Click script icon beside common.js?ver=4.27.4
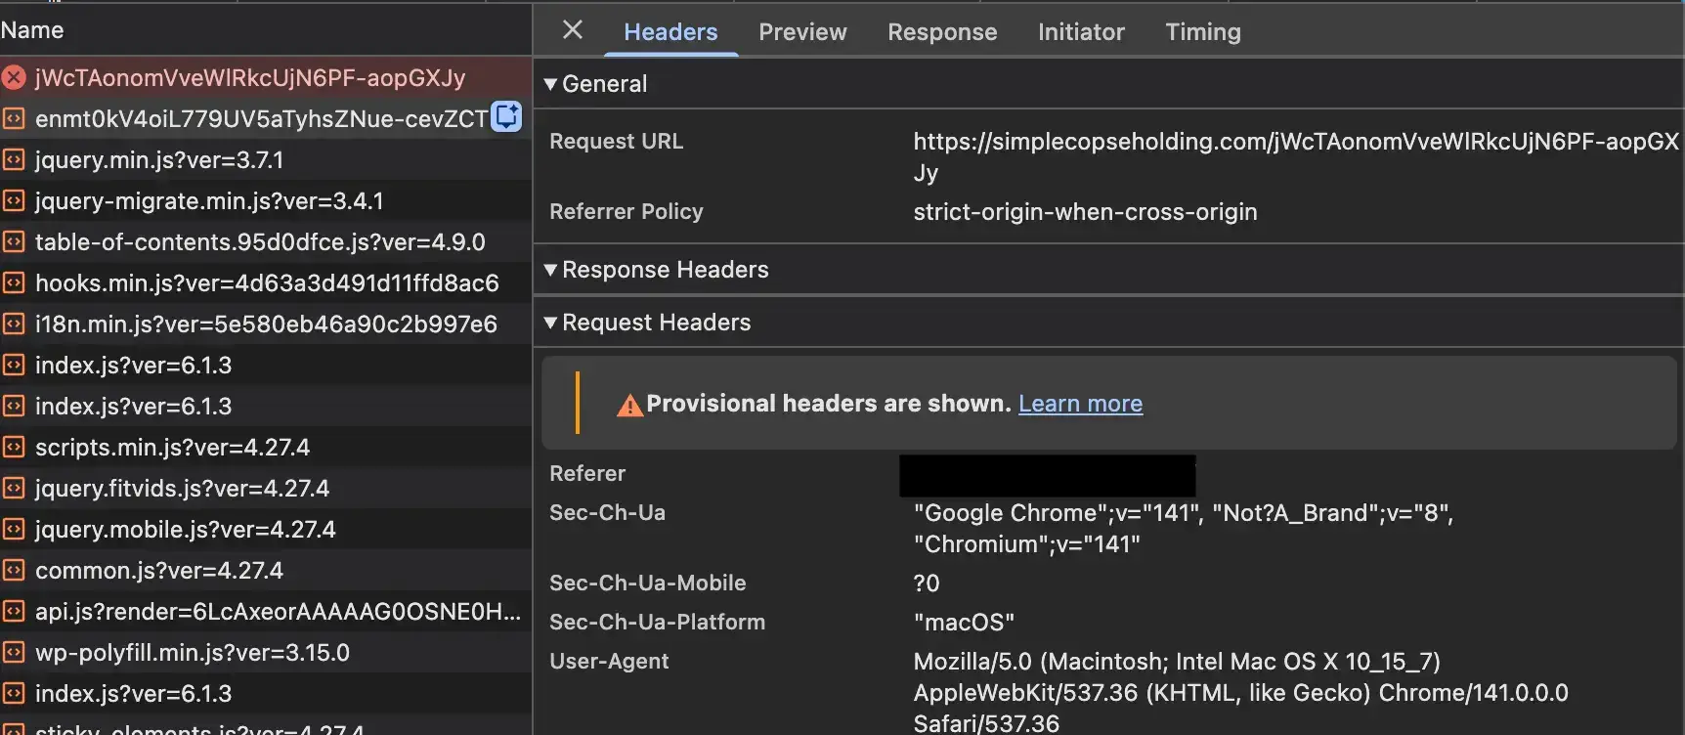Screen dimensions: 1685x735 tap(14, 570)
